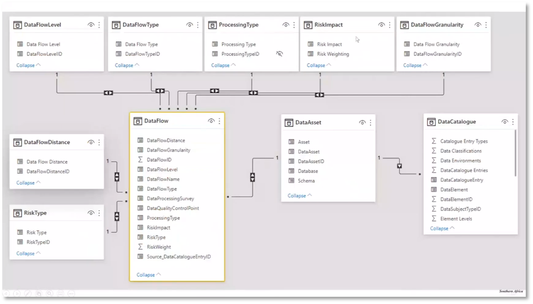Collapse the DataFlowGranularity table card
This screenshot has width=533, height=304.
(416, 65)
